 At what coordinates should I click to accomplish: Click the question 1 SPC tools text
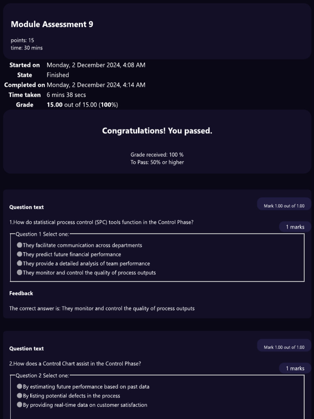pos(101,222)
